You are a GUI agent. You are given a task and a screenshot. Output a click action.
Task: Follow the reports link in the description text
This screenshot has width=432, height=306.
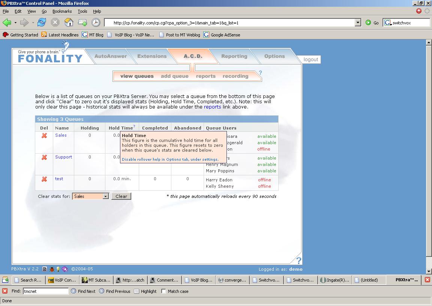point(212,107)
